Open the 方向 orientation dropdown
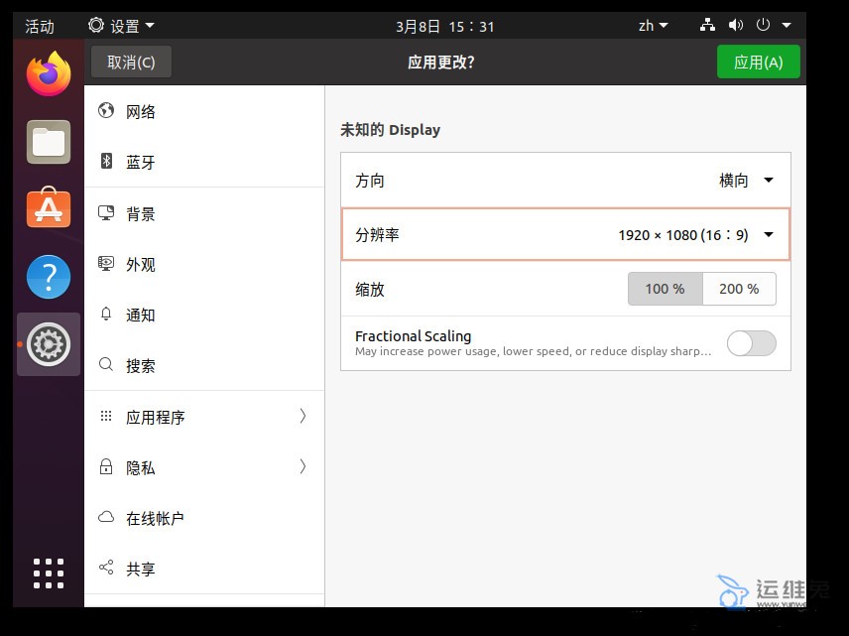Screen dimensions: 849x636 point(746,181)
